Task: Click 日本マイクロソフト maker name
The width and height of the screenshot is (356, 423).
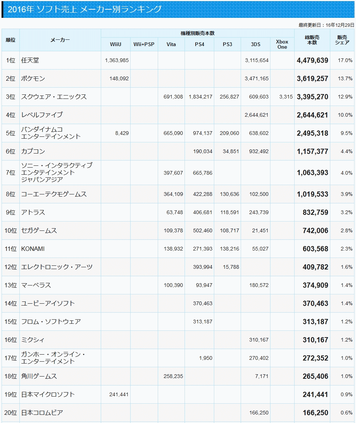Action: 48,394
